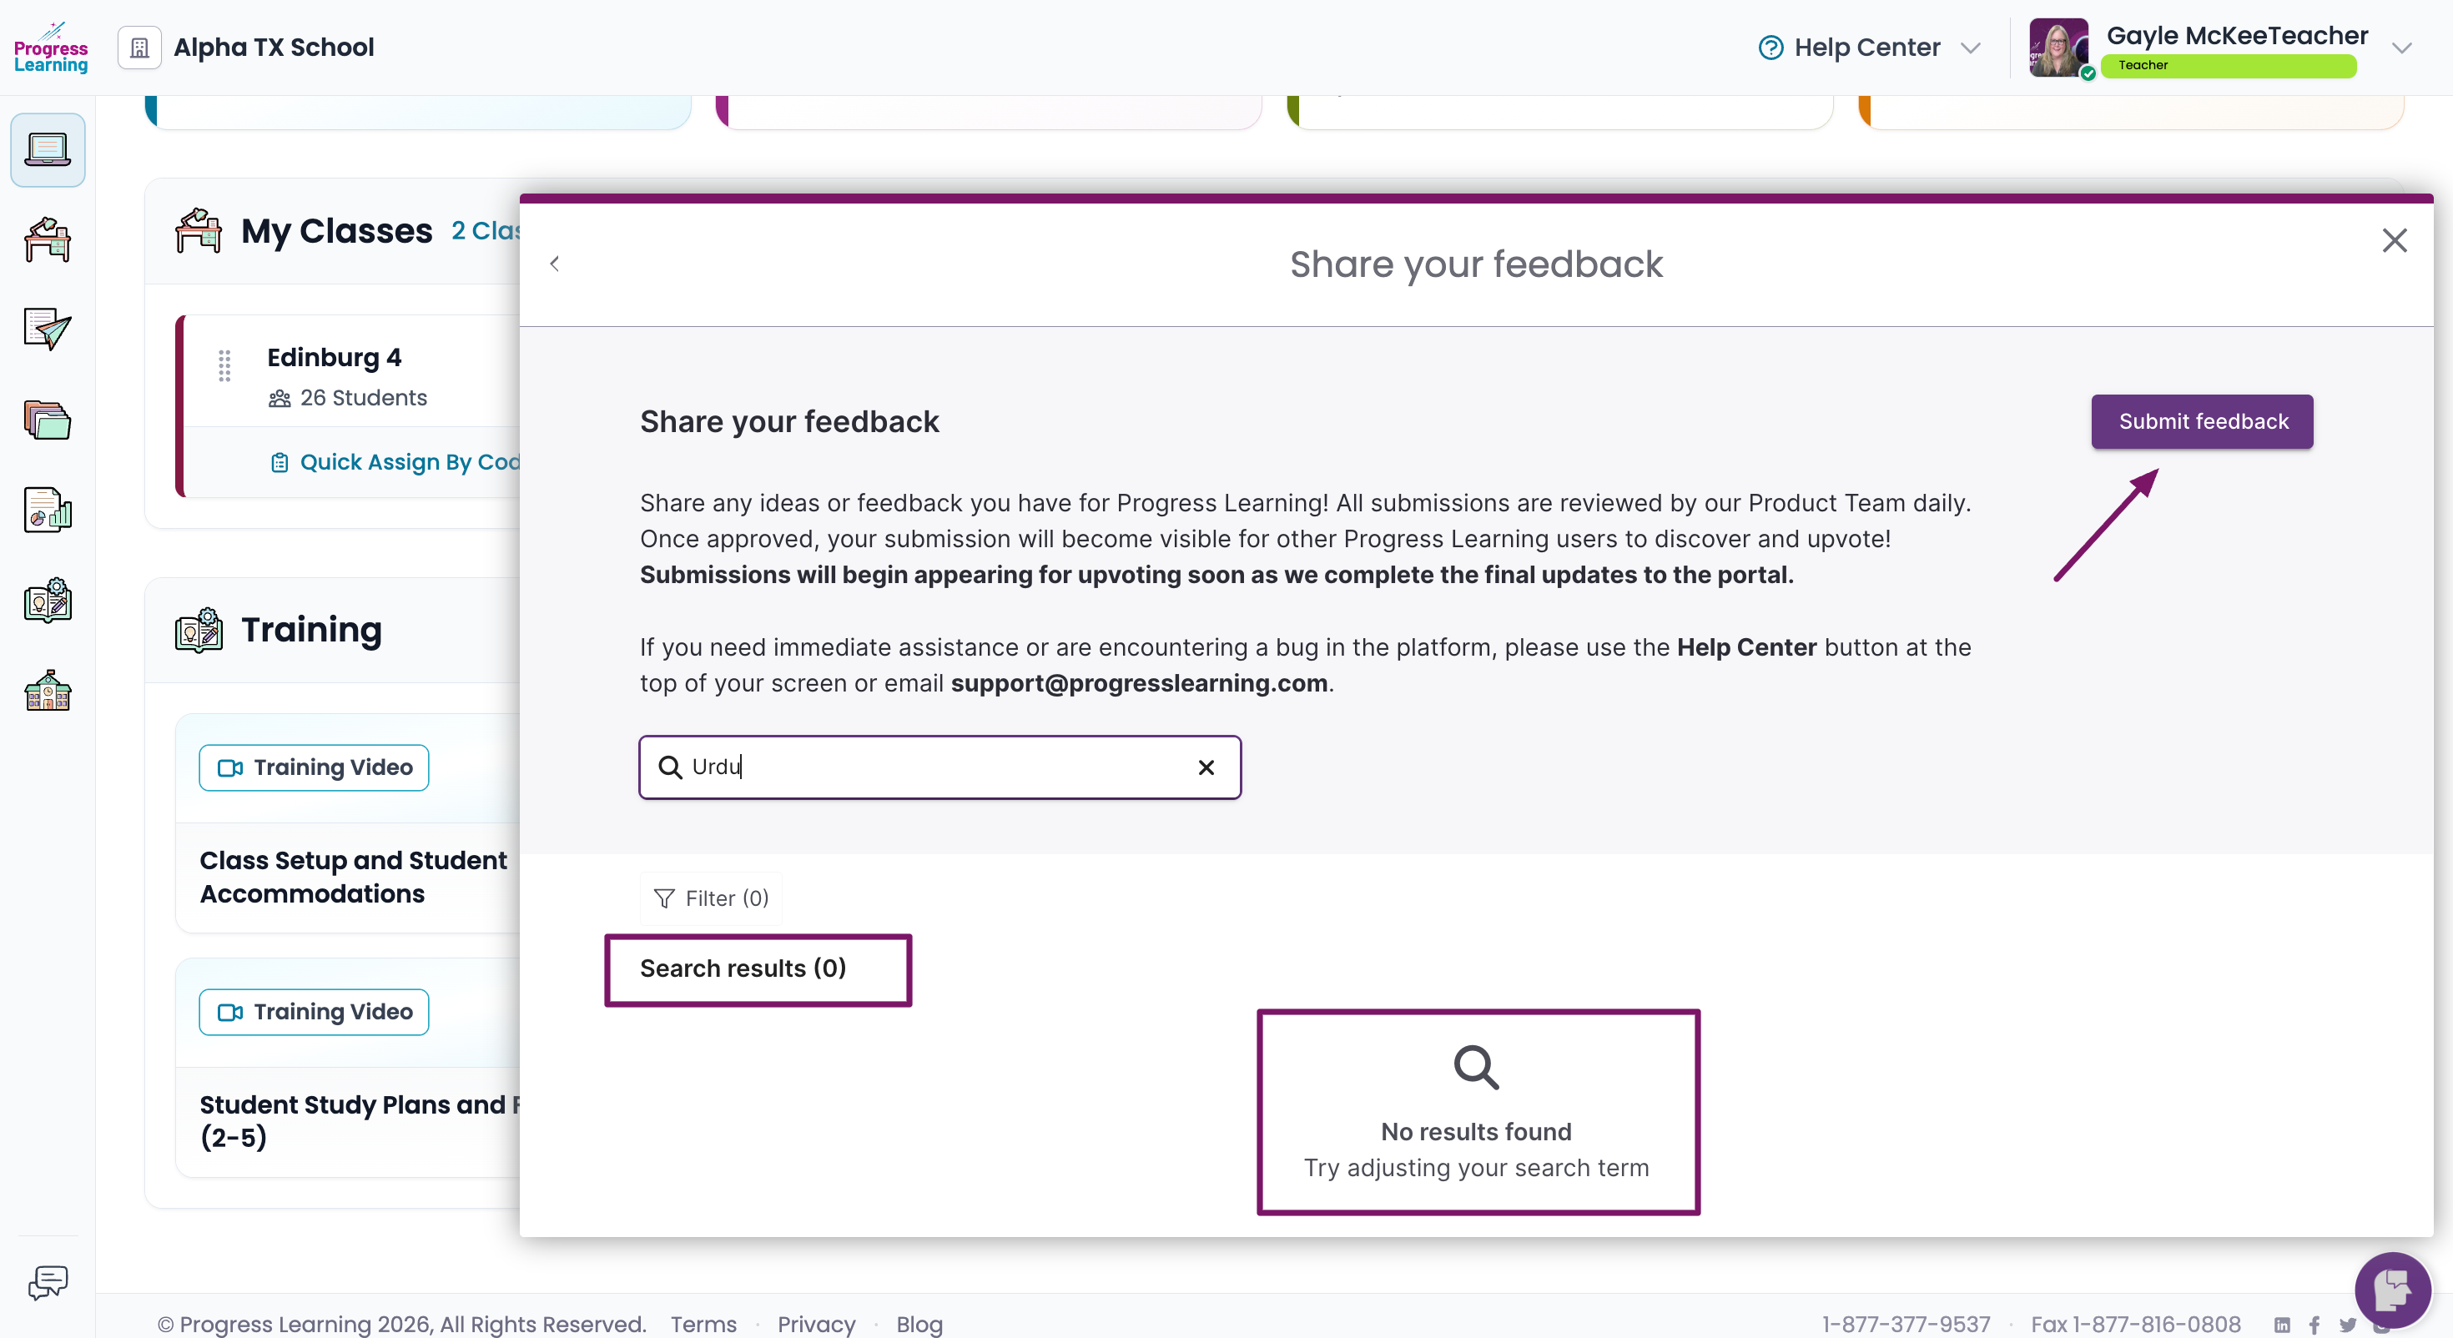The height and width of the screenshot is (1338, 2453).
Task: Expand the user account menu chevron
Action: (x=2401, y=48)
